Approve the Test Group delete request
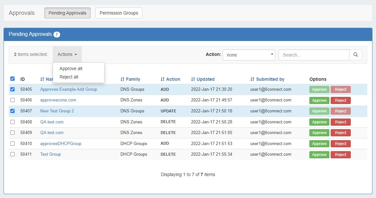The width and height of the screenshot is (376, 198). tap(319, 155)
